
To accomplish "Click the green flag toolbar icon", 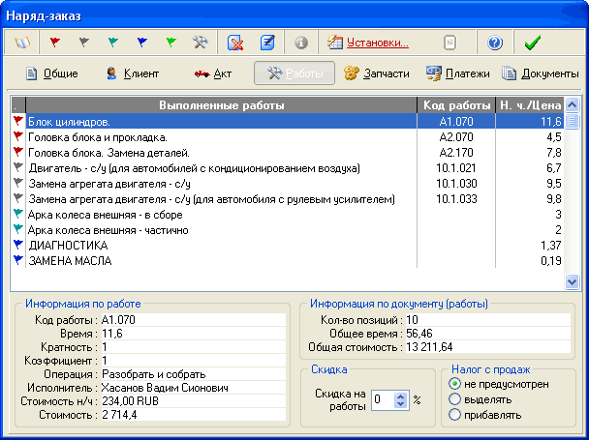I will pyautogui.click(x=170, y=43).
